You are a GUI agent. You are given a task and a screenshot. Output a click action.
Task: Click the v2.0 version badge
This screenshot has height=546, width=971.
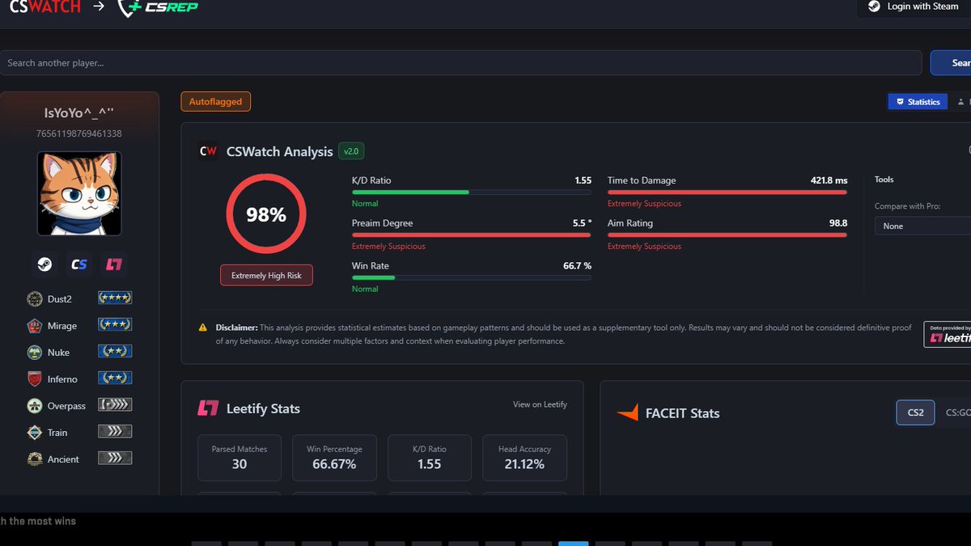(350, 151)
